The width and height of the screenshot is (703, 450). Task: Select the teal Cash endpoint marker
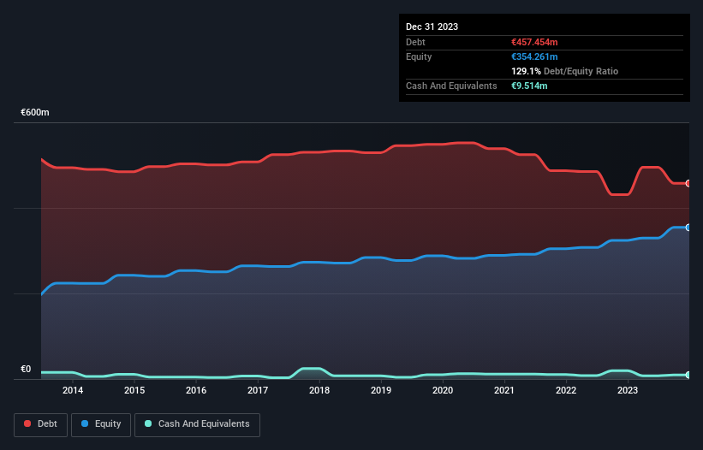pyautogui.click(x=688, y=376)
